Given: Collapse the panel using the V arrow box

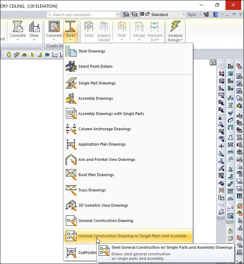Looking at the screenshot, I should tap(213, 63).
